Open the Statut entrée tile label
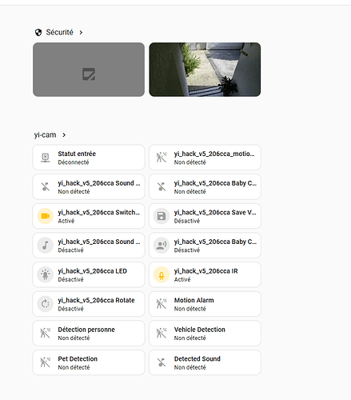The image size is (351, 400). pos(77,154)
